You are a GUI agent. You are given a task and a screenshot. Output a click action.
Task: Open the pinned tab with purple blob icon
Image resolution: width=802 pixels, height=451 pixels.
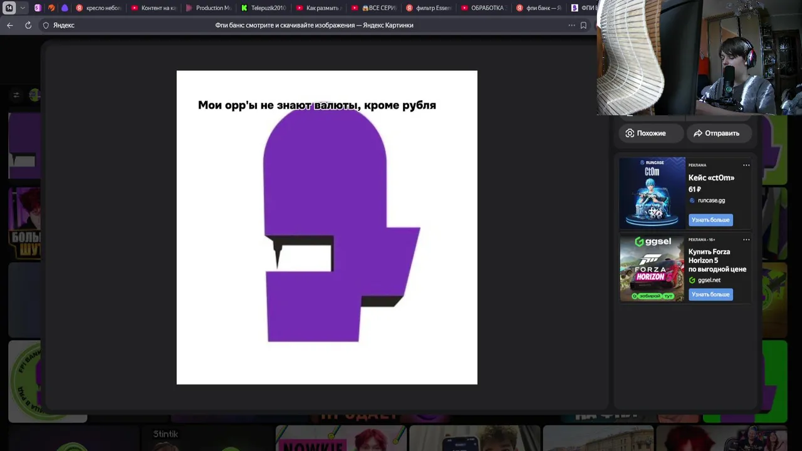point(65,8)
